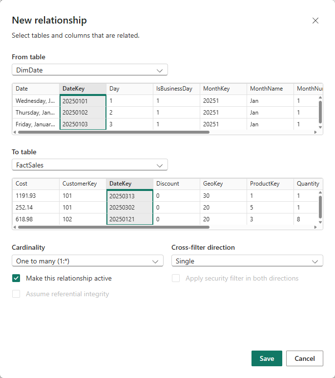Image resolution: width=335 pixels, height=378 pixels.
Task: Expand the Cardinality dropdown
Action: coord(87,261)
